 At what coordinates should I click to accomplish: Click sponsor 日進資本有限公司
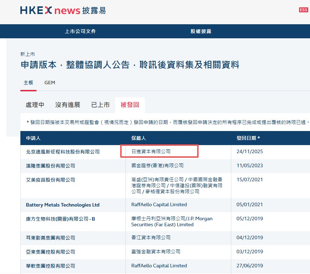click(151, 151)
